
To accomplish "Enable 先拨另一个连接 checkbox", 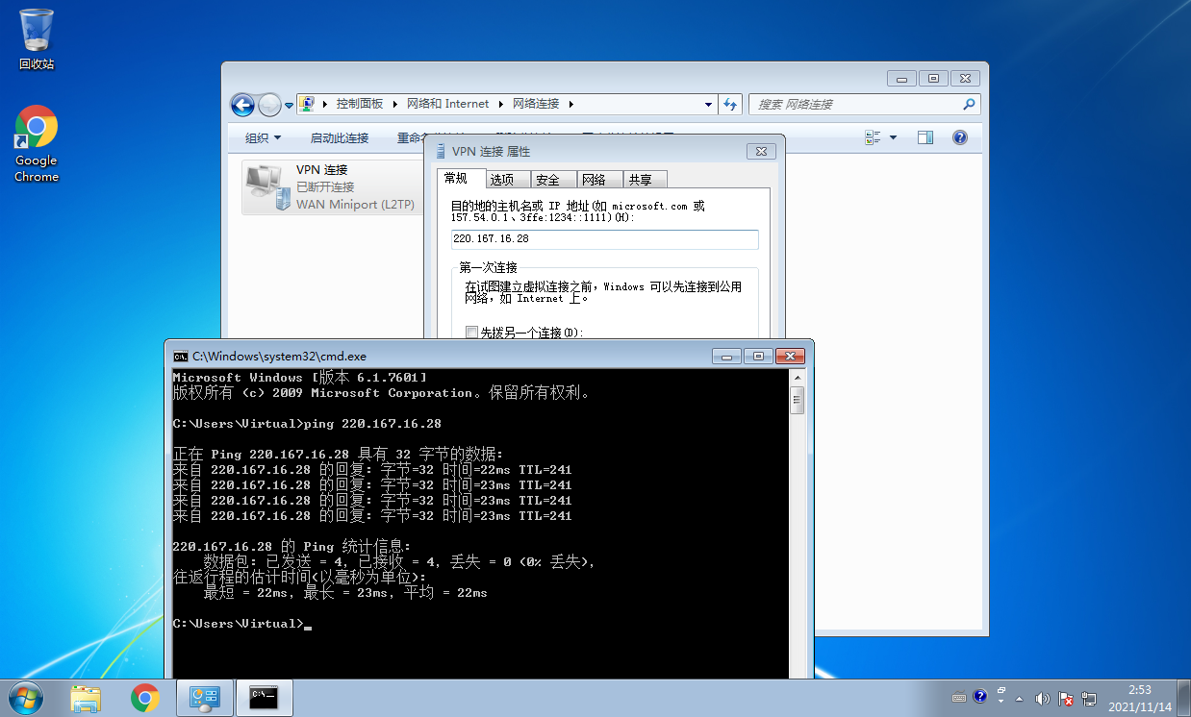I will pos(471,333).
